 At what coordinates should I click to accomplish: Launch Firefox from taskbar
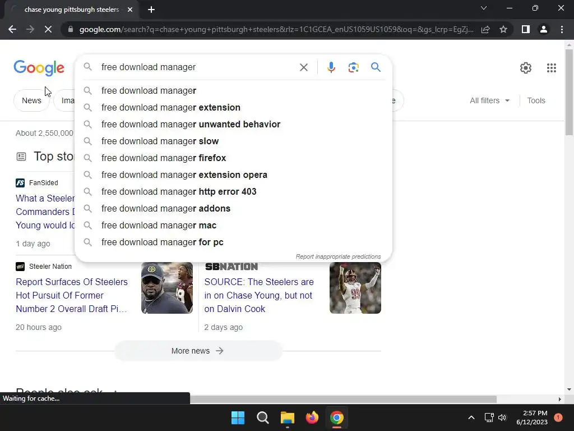(312, 418)
